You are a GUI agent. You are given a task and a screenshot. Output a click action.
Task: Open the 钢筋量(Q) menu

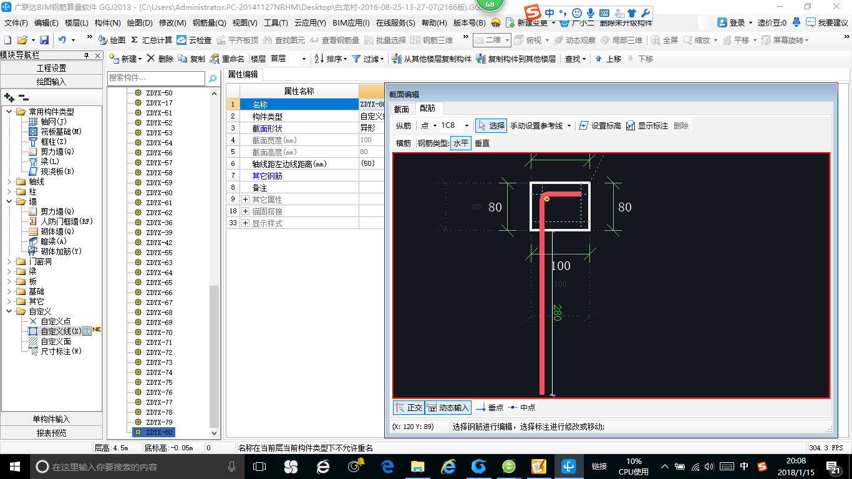(209, 23)
